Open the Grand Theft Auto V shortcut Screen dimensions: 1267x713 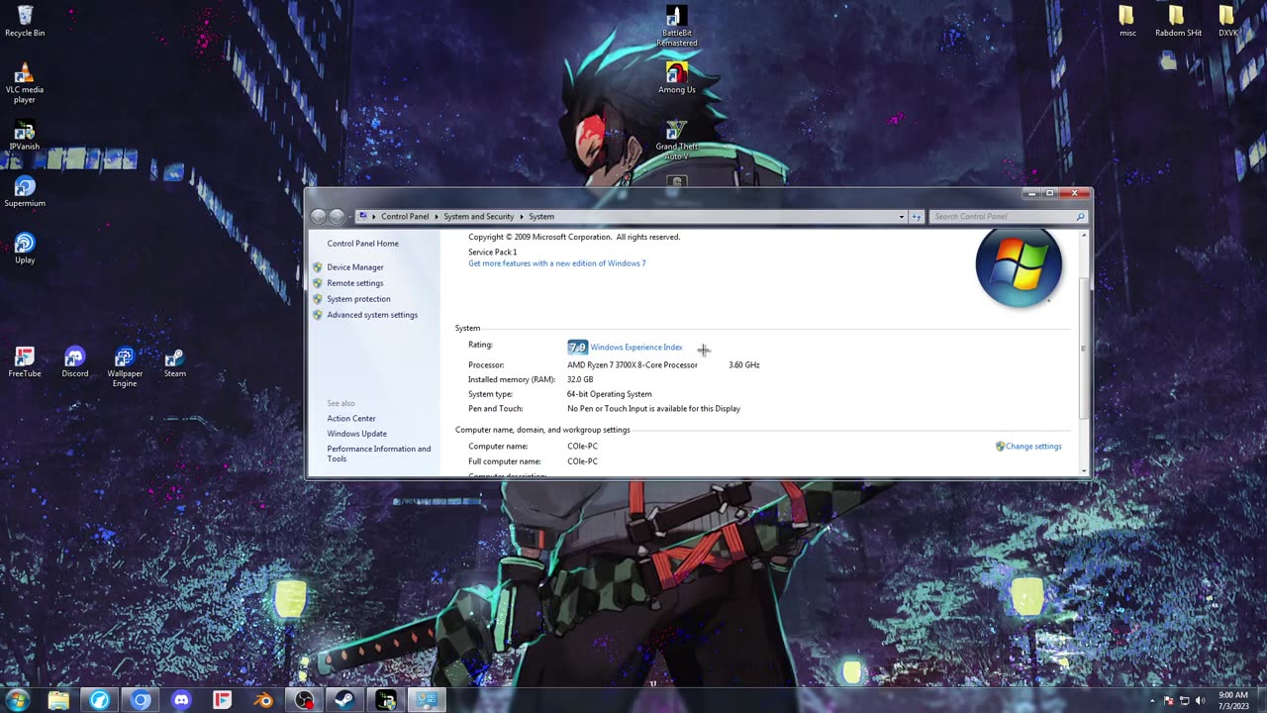pyautogui.click(x=677, y=141)
